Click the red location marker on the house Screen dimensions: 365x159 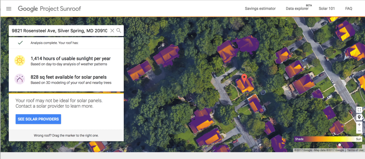coord(244,78)
